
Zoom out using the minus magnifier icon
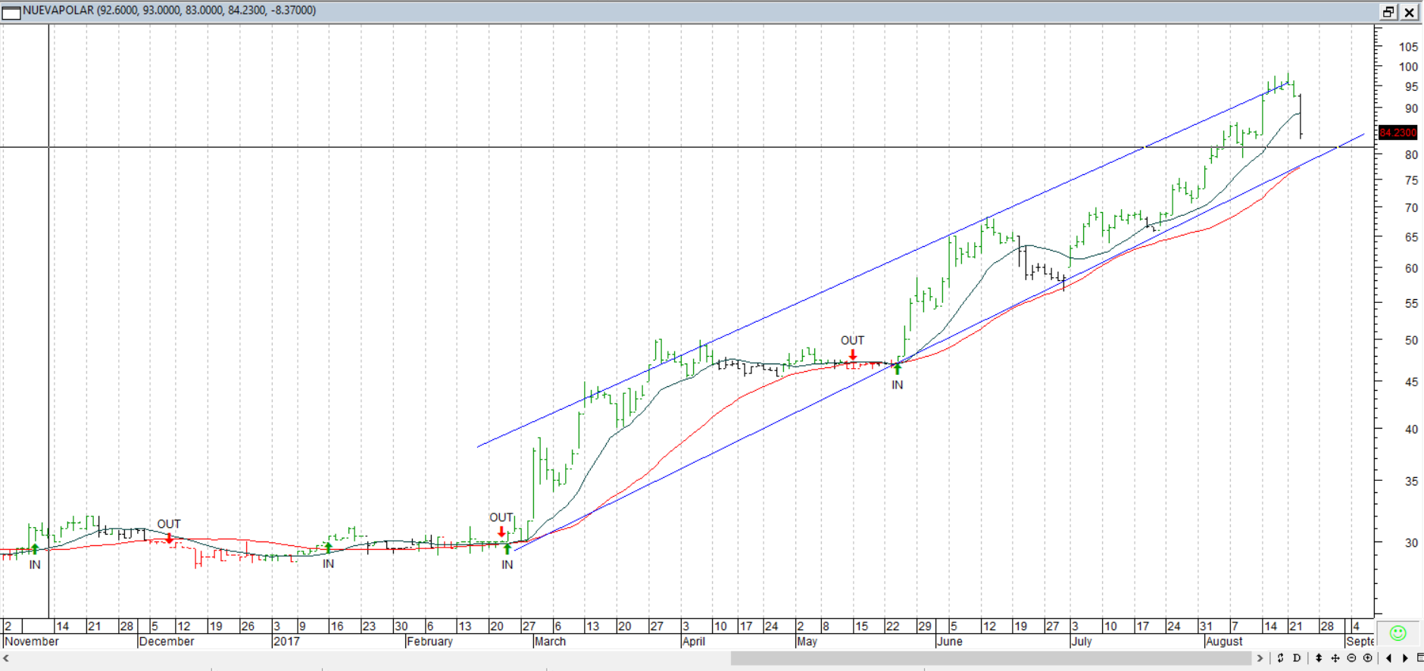coord(1351,658)
